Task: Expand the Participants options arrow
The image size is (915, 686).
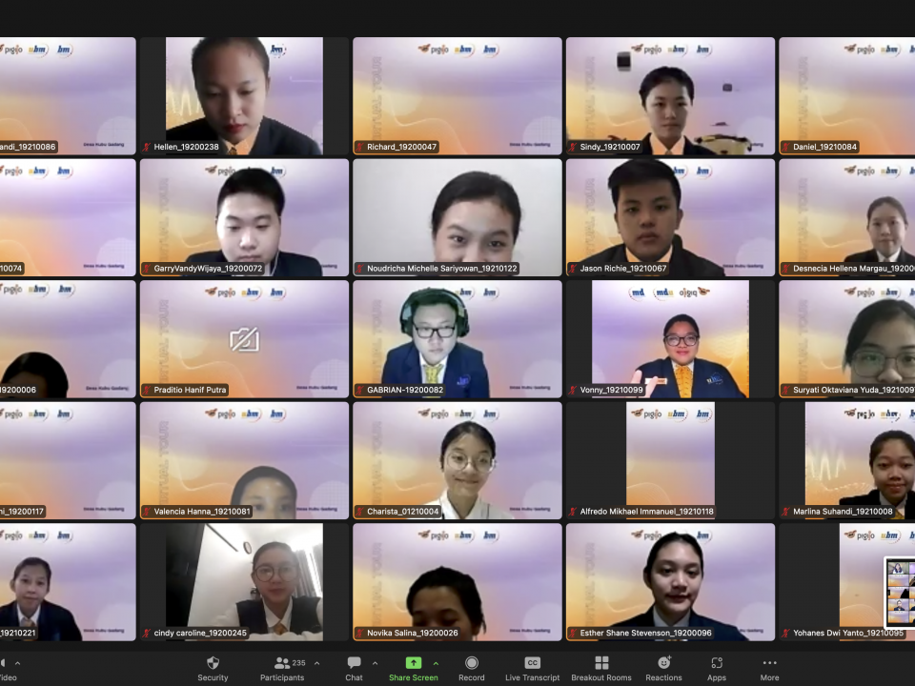Action: pyautogui.click(x=316, y=663)
